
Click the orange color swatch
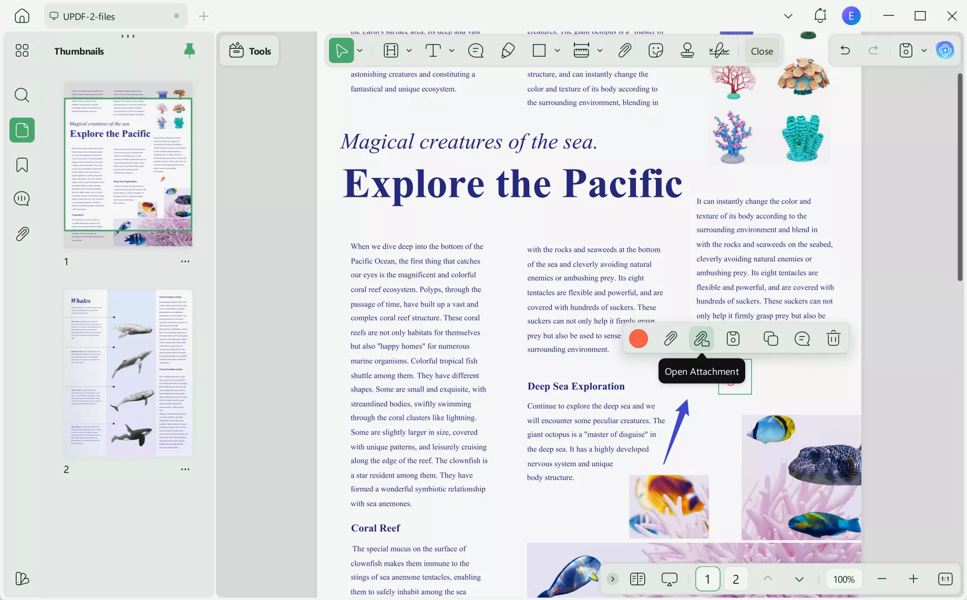[x=639, y=339]
